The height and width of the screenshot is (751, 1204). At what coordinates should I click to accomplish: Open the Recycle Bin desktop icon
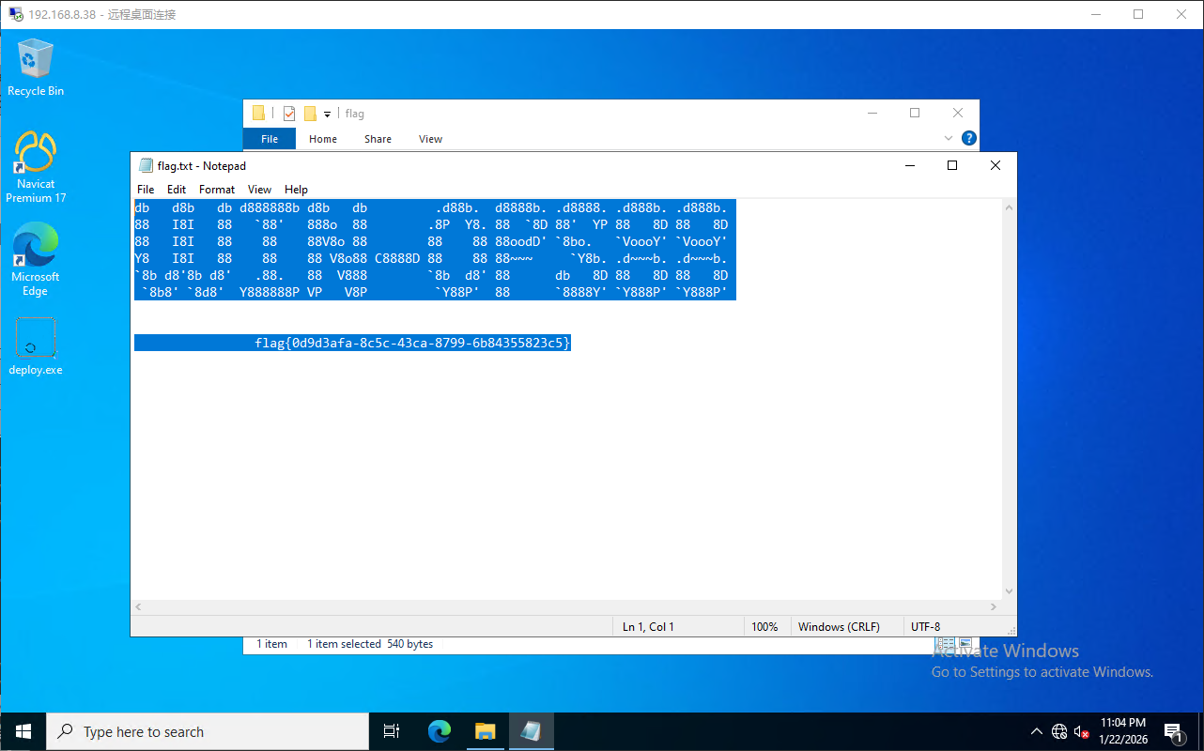tap(36, 64)
